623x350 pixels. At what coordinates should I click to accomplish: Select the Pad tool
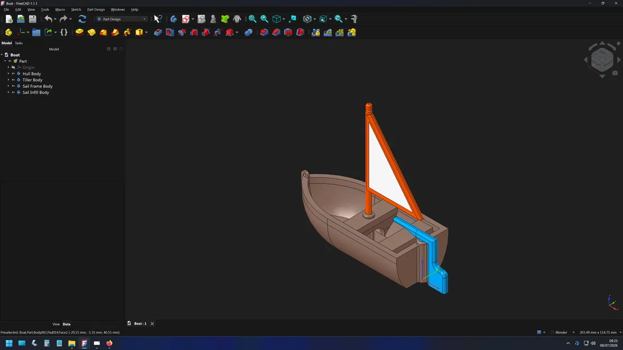(80, 32)
